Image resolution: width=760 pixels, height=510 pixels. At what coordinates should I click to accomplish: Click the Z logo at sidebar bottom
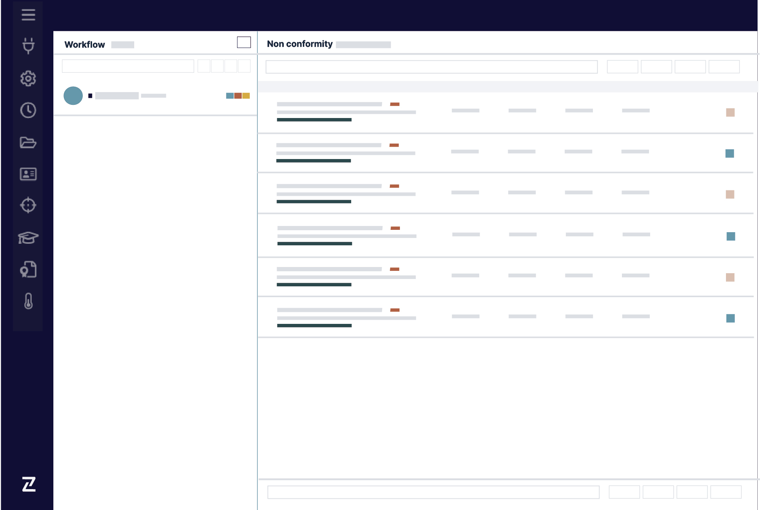[29, 484]
